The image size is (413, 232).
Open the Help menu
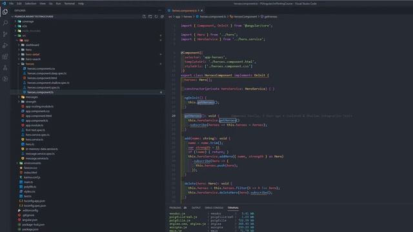click(x=81, y=4)
